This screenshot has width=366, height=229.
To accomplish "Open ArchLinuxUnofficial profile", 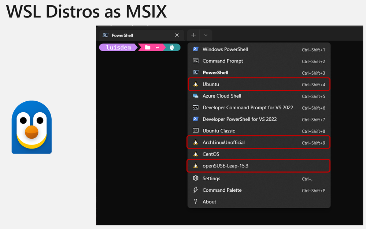I will (258, 142).
